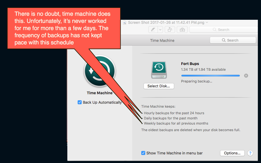The image size is (261, 163).
Task: Click '1.34 TB of 1.94 TB available'
Action: click(203, 69)
